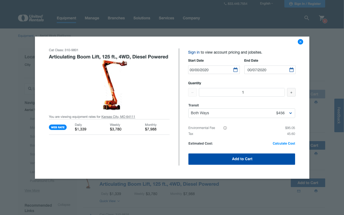Click the quantity input field
This screenshot has height=215, width=344.
[x=242, y=92]
